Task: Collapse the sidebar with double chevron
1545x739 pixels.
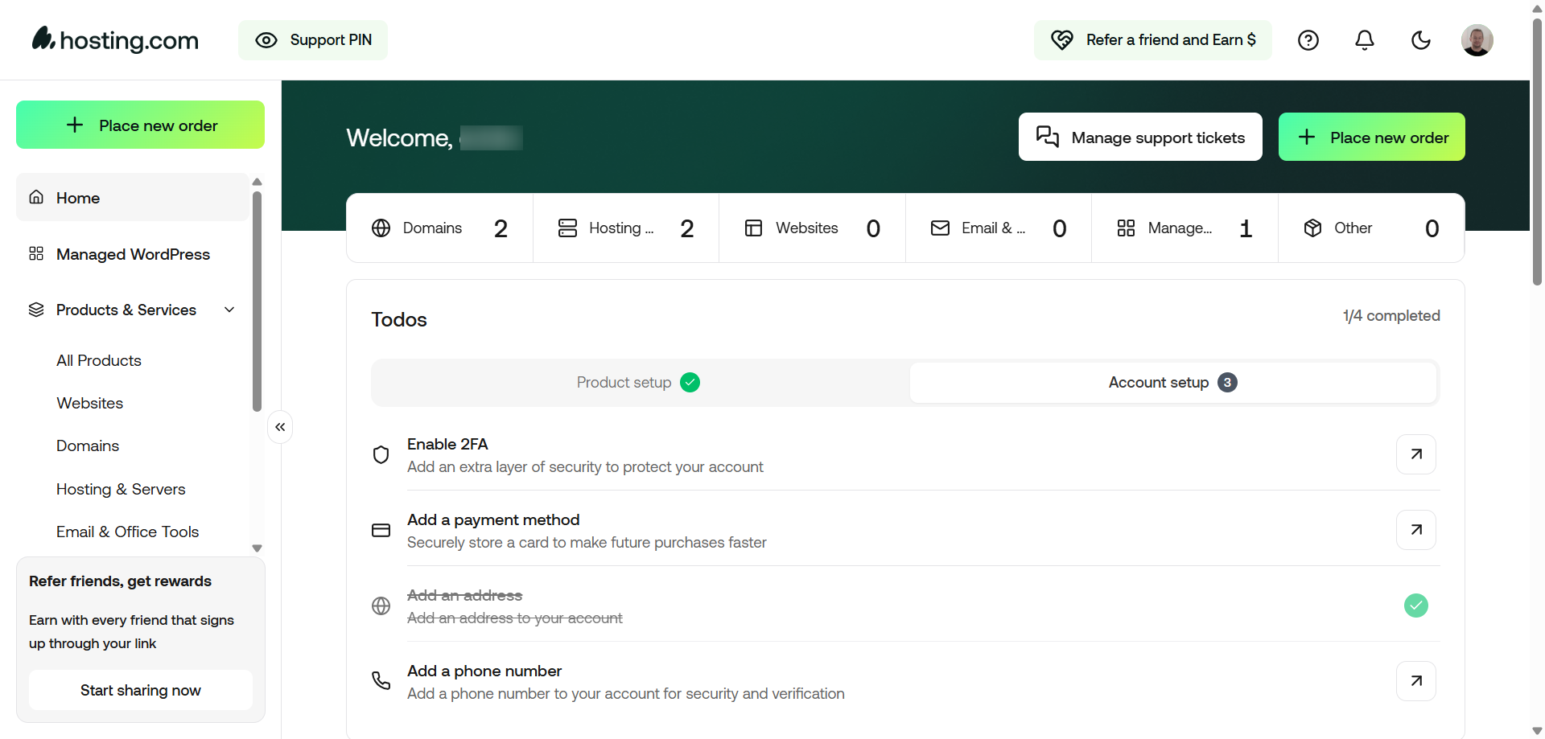Action: [280, 427]
